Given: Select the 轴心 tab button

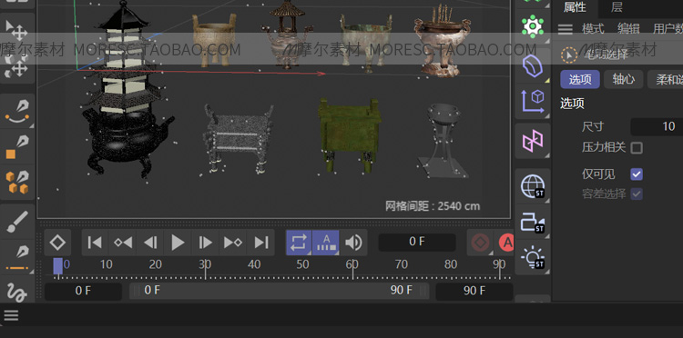Looking at the screenshot, I should coord(623,80).
